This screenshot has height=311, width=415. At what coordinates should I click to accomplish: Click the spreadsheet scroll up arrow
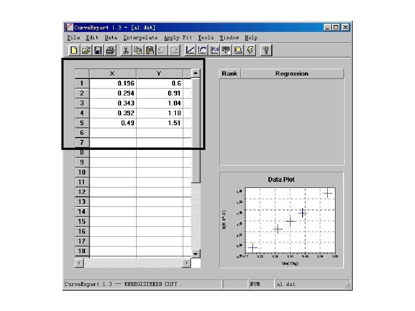pos(196,73)
